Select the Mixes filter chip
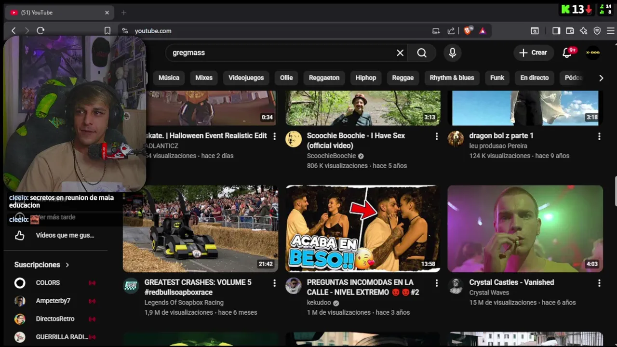This screenshot has height=347, width=617. 204,78
